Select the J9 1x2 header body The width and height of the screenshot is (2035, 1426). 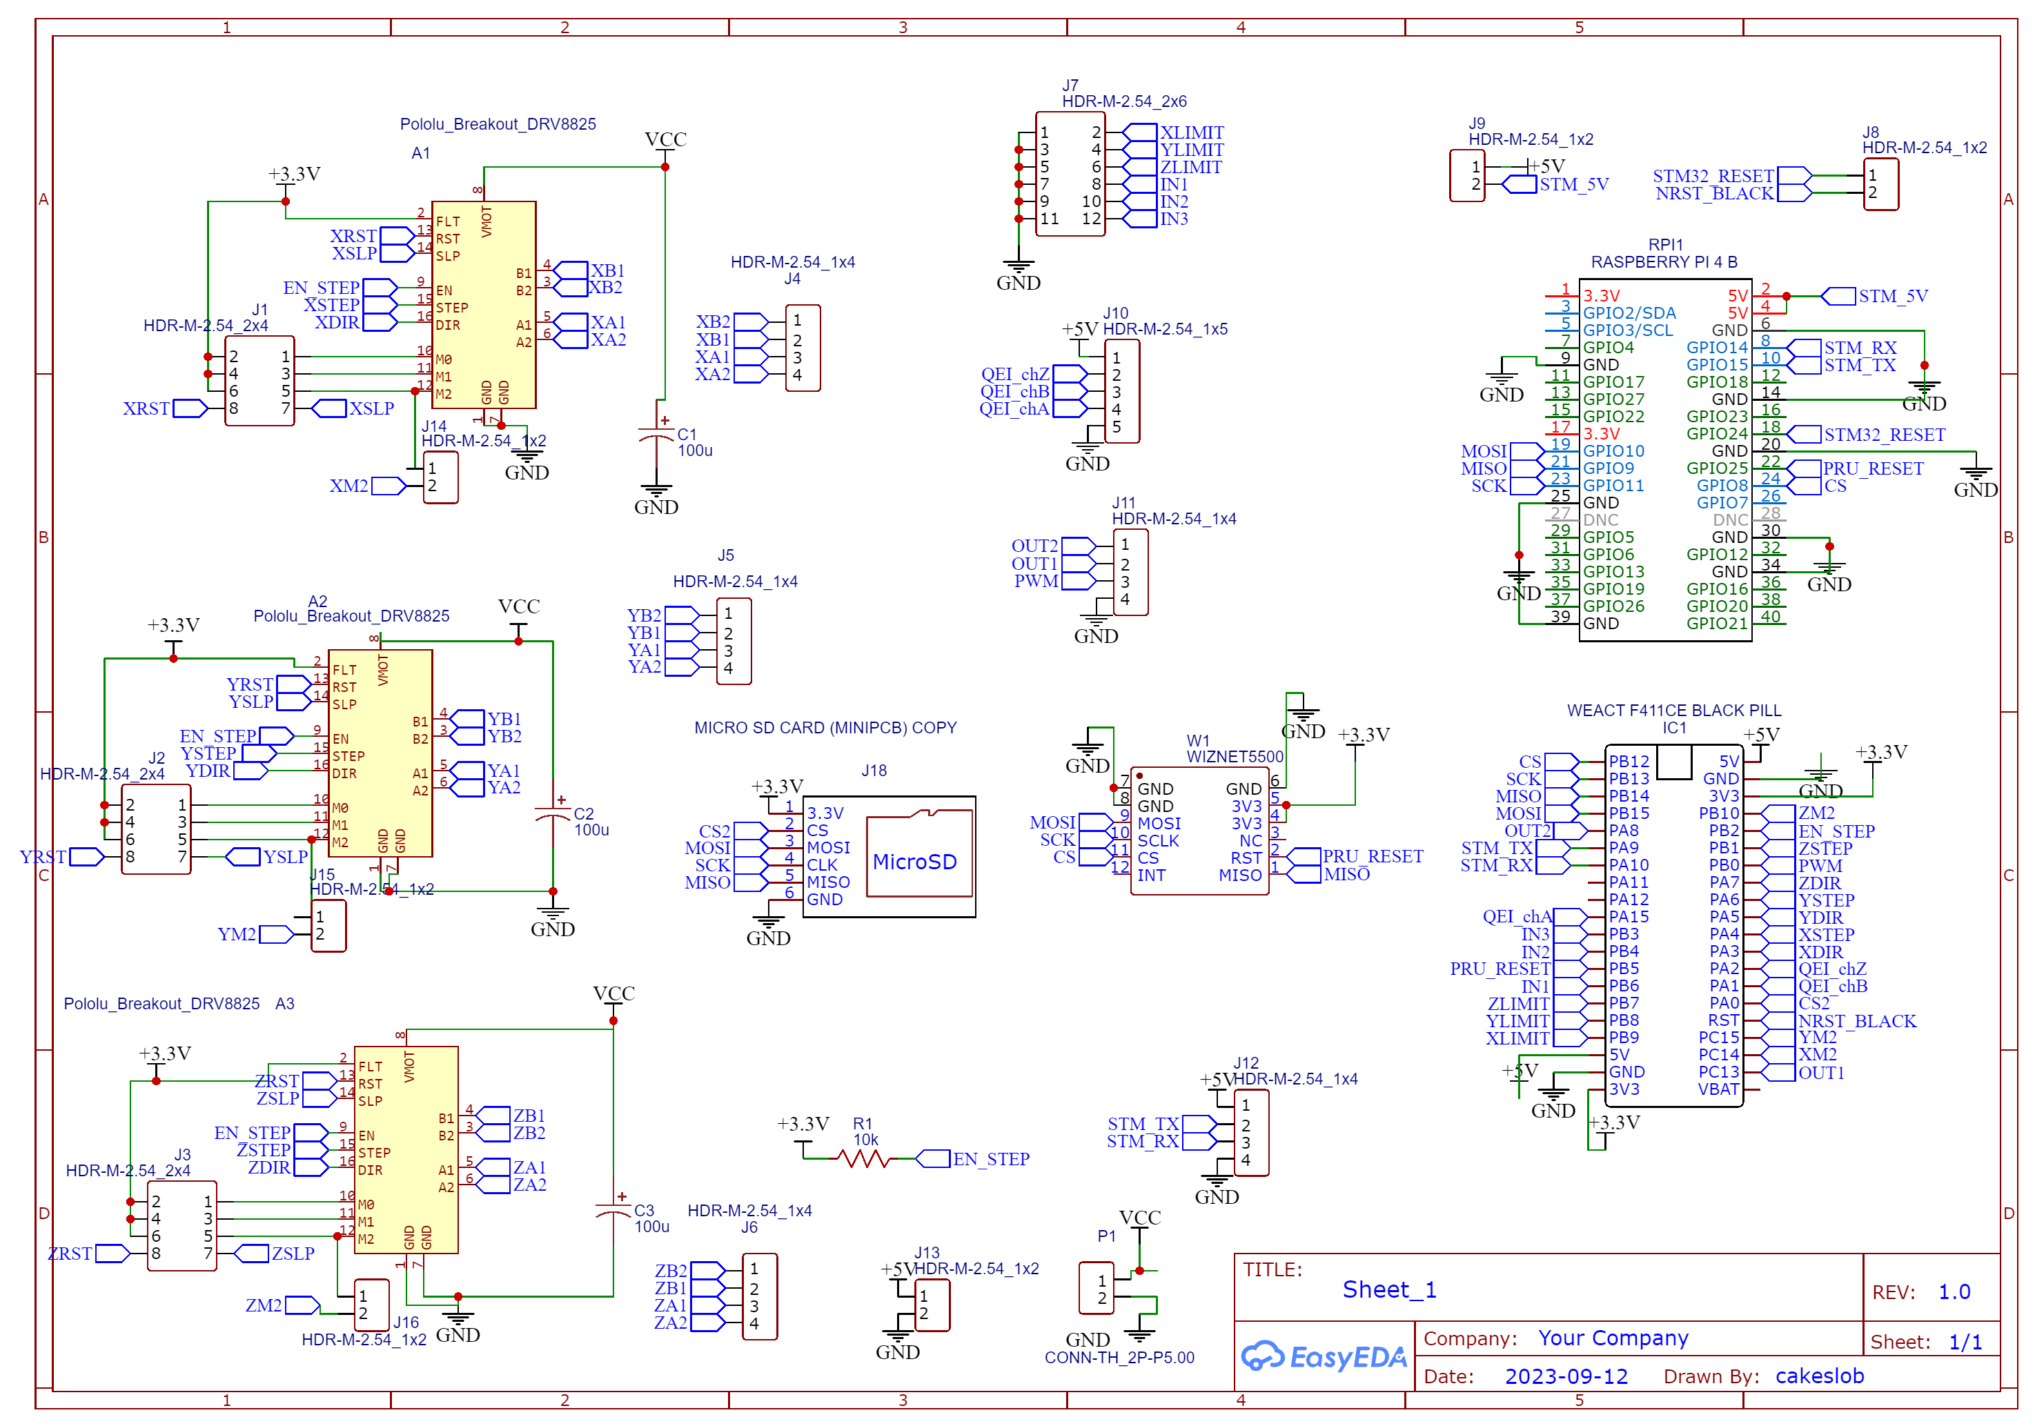1467,175
